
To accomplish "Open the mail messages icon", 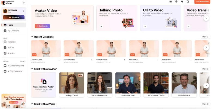I will (171, 2).
